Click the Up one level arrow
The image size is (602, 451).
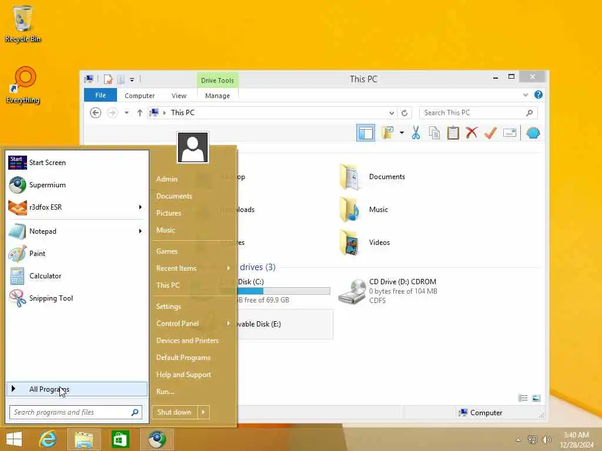pos(140,113)
